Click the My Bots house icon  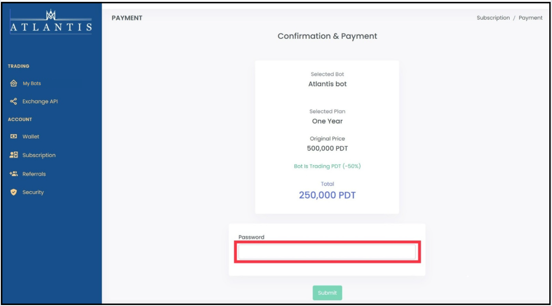14,84
